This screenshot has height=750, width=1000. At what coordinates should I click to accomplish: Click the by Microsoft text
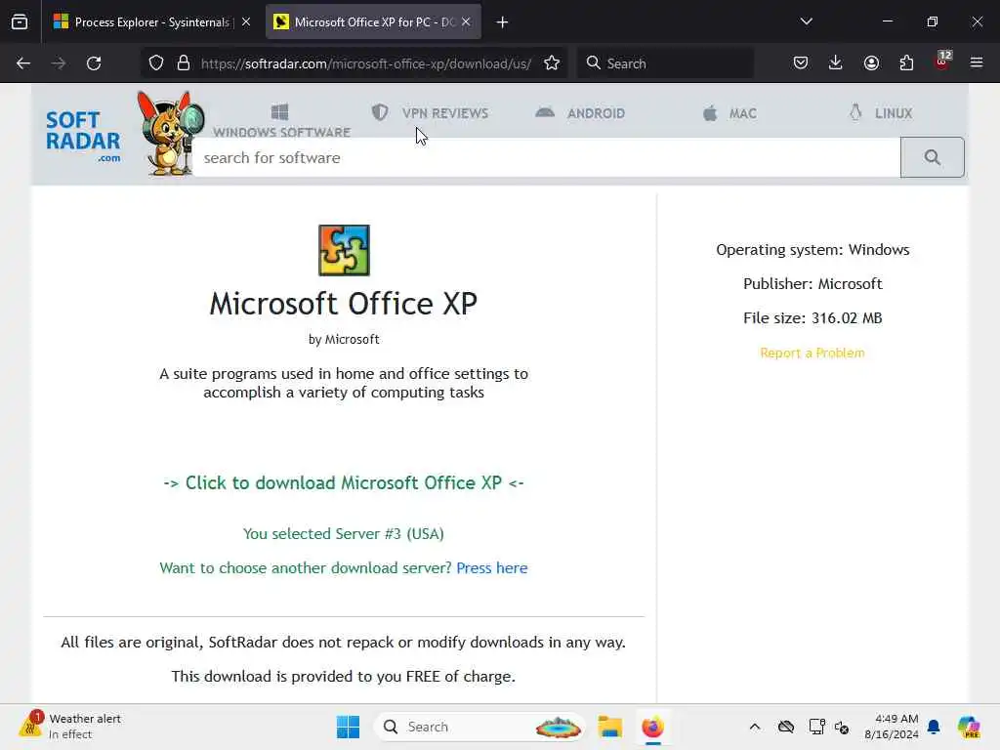pos(344,339)
